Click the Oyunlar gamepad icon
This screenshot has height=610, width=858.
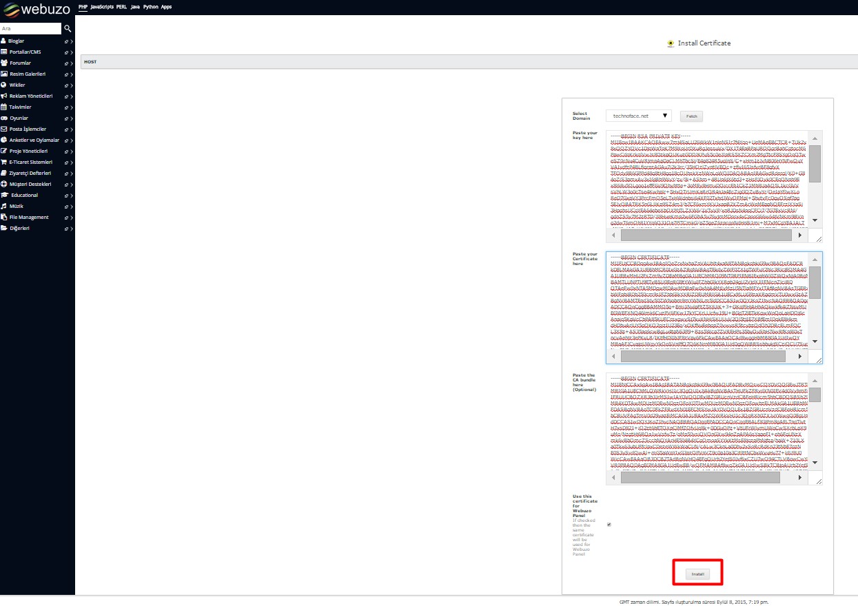tap(3, 118)
